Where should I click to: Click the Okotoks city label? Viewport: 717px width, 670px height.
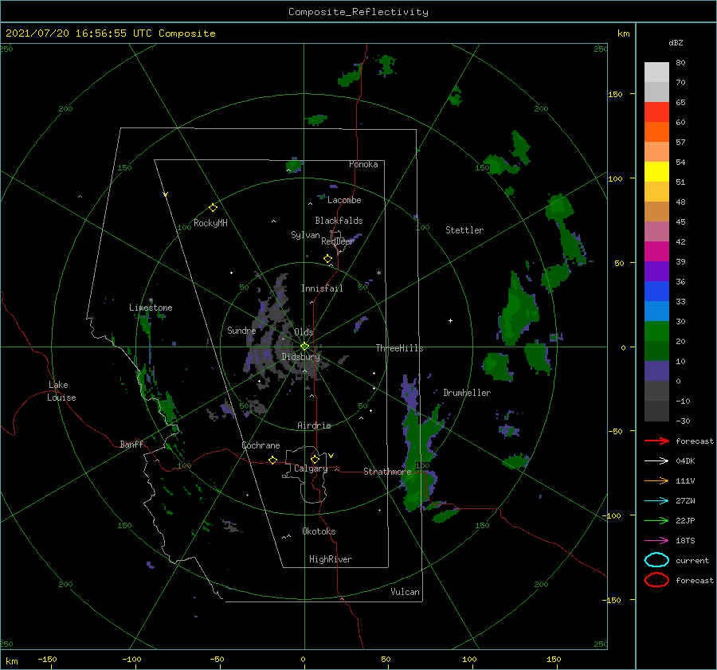tap(319, 531)
